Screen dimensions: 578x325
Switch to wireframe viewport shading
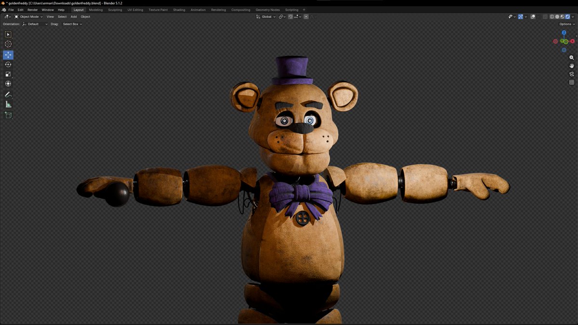552,17
